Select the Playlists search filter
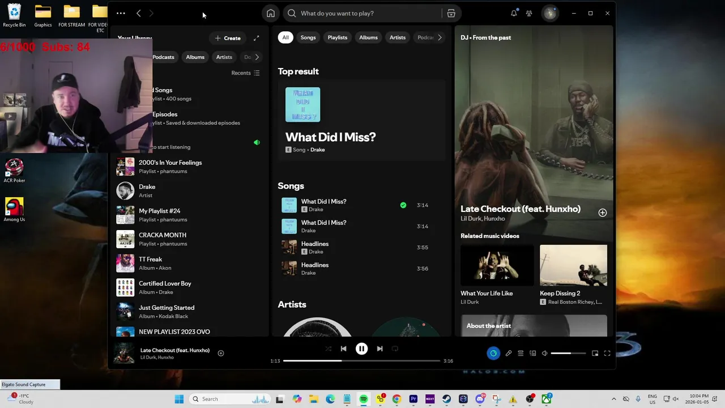The image size is (725, 408). pyautogui.click(x=338, y=37)
